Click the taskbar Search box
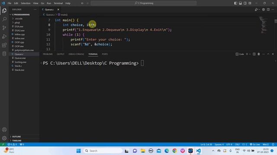 tap(103, 151)
